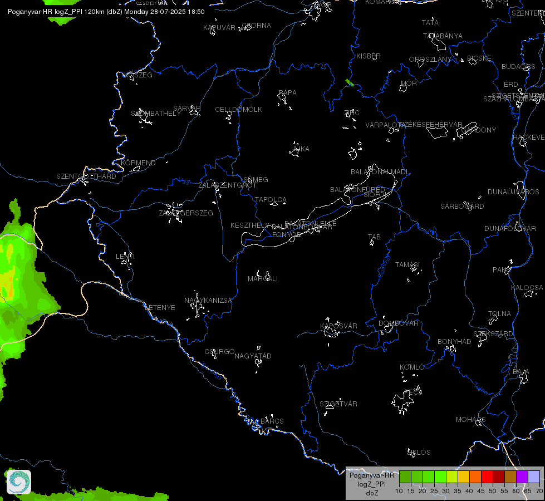Pick the orange 40-45 dBZ legend swatch
Screen dimensions: 545x501
pyautogui.click(x=475, y=477)
